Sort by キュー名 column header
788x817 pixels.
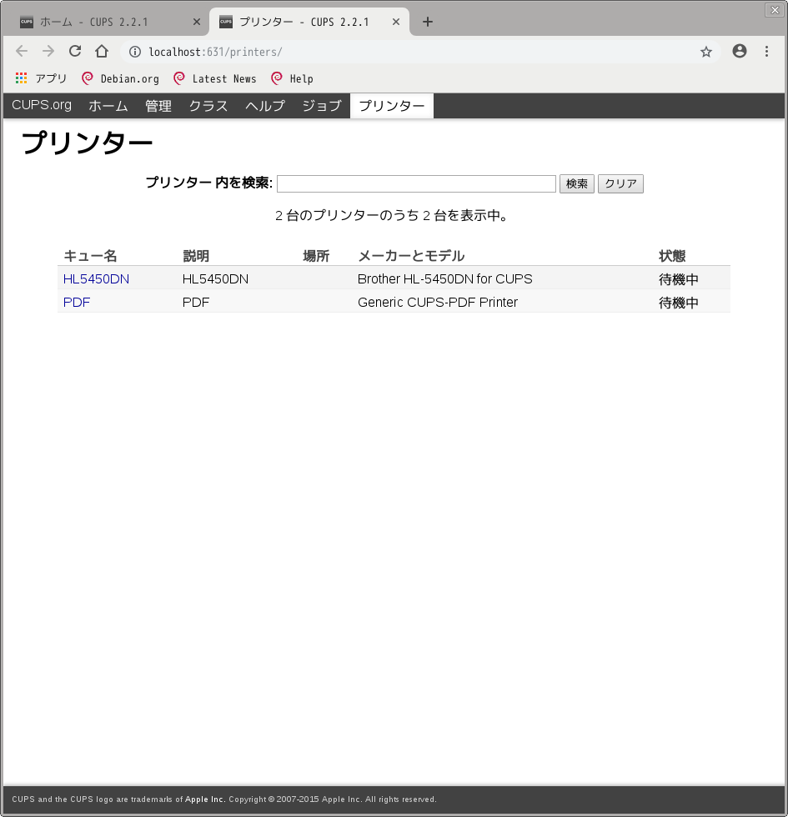pos(90,256)
